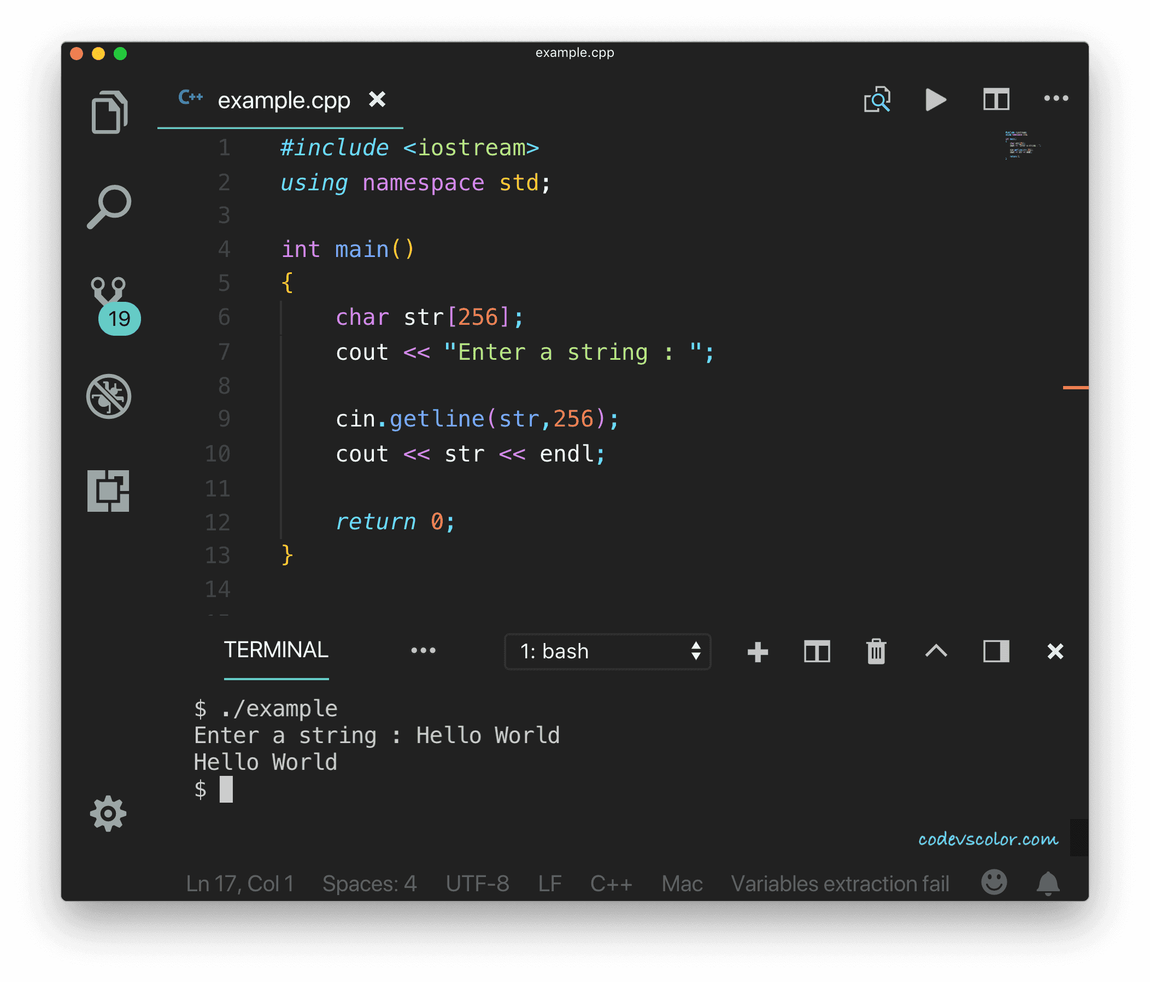This screenshot has width=1150, height=982.
Task: Open the Search sidebar icon
Action: click(x=109, y=207)
